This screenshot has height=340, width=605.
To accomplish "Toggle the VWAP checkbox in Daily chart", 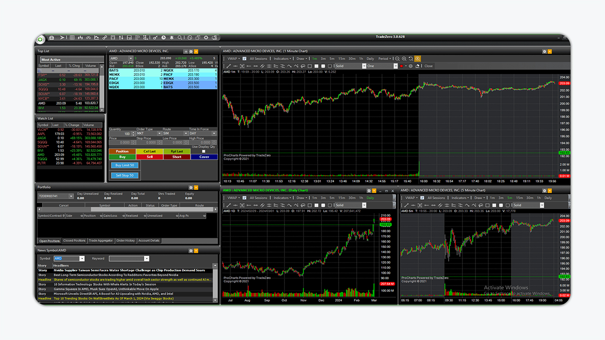I will pos(244,198).
